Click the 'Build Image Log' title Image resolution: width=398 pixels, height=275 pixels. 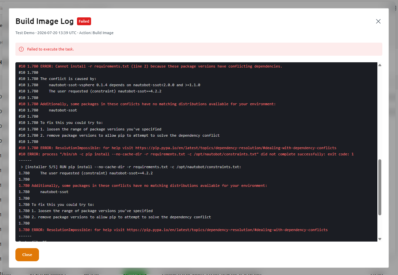(45, 21)
